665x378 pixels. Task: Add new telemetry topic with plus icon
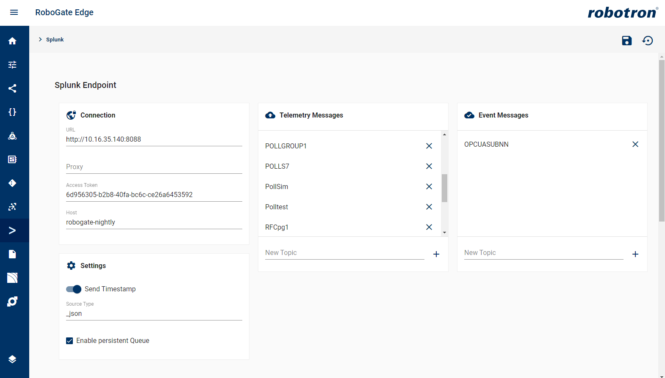436,254
